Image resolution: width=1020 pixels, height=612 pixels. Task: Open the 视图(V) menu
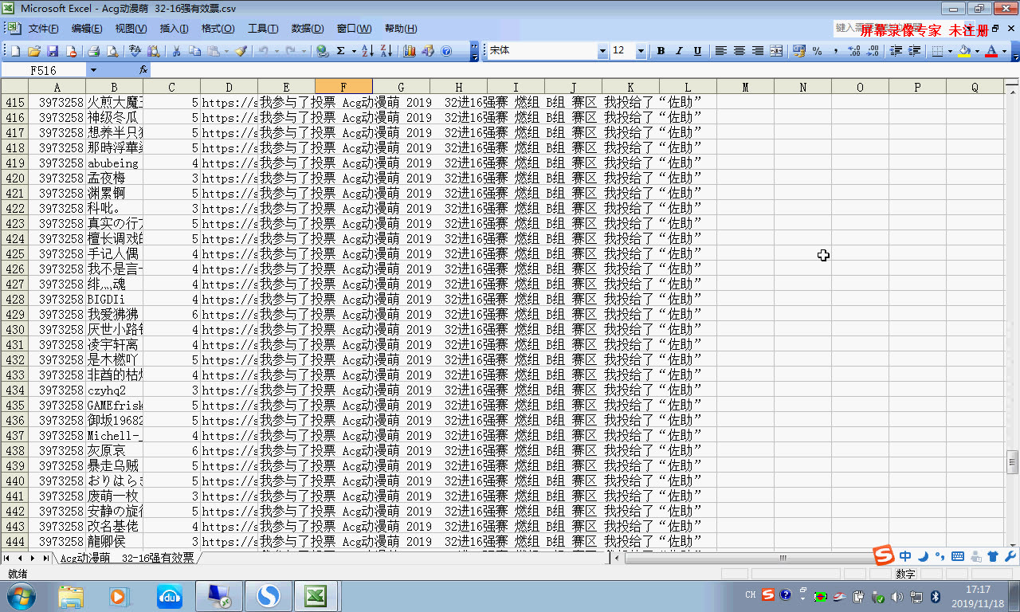131,29
